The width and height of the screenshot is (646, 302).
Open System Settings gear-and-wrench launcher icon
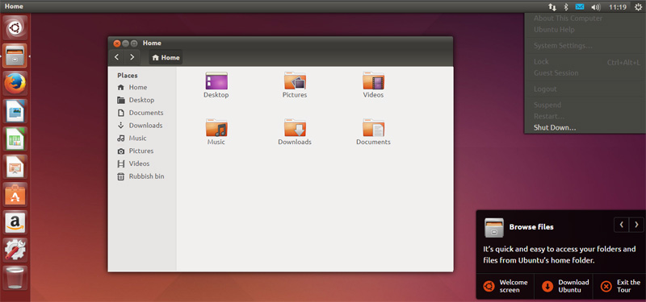click(15, 250)
